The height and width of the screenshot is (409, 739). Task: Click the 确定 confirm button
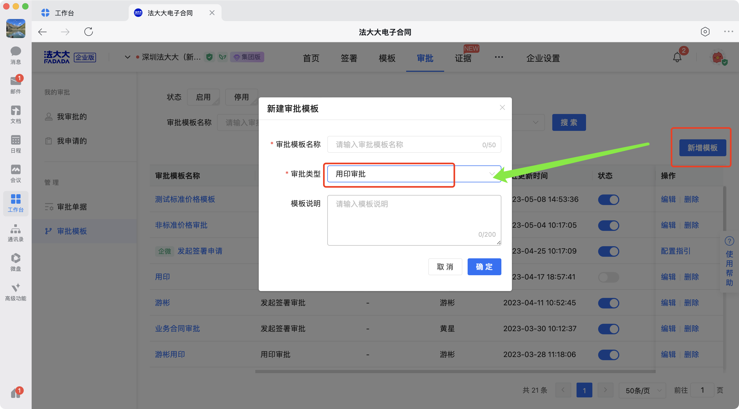[x=484, y=267]
